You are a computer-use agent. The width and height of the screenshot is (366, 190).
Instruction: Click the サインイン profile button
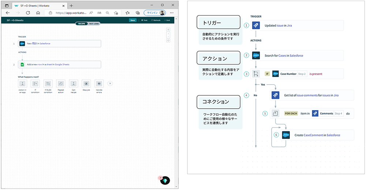(x=154, y=13)
